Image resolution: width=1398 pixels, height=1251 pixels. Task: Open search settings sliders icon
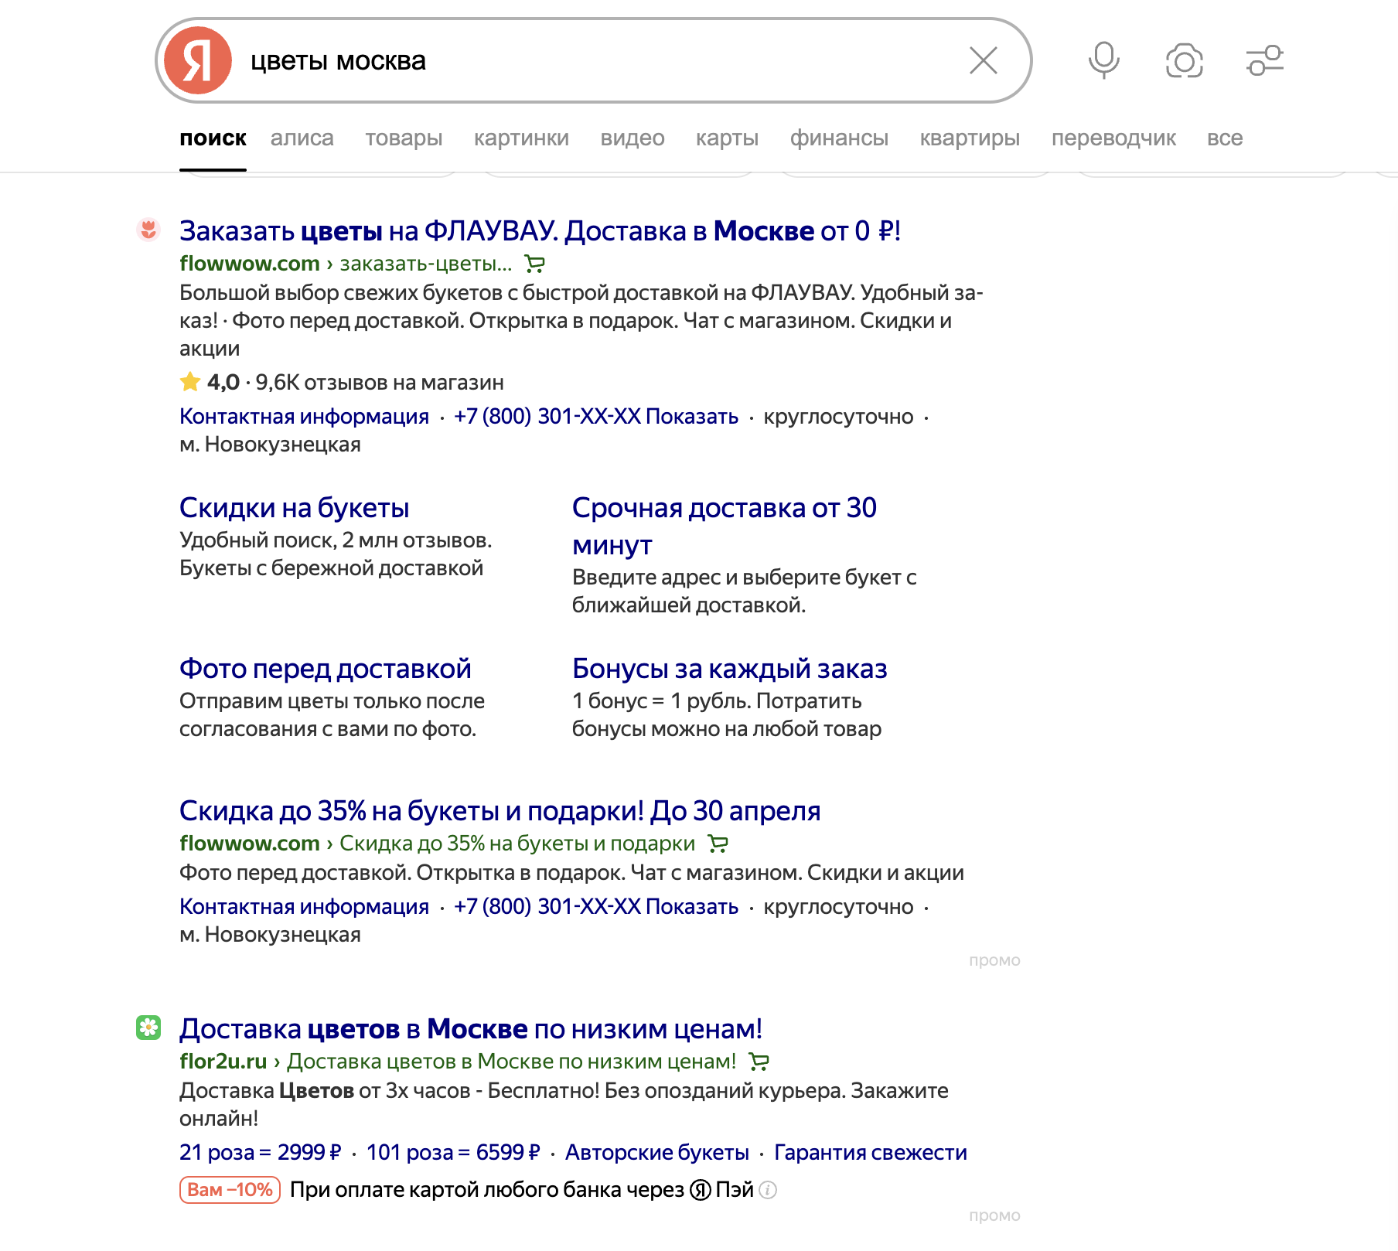click(x=1264, y=60)
